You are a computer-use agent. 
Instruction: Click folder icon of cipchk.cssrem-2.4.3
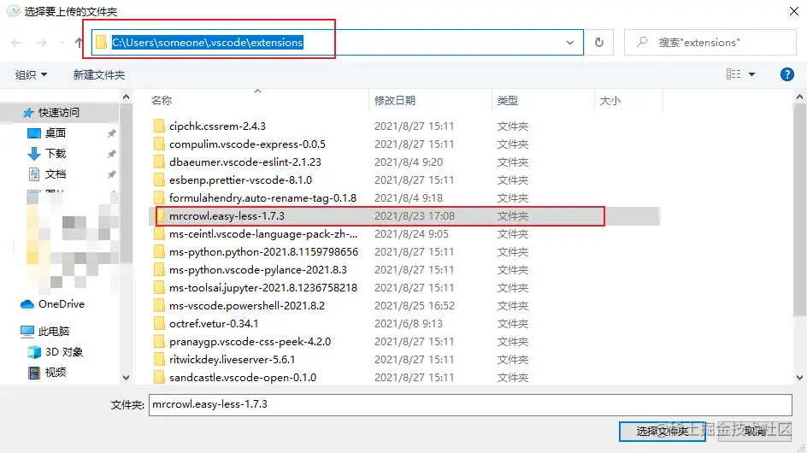point(159,126)
